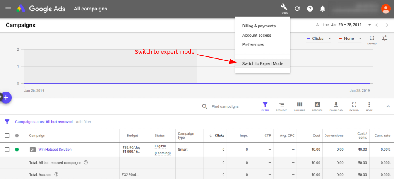Select all campaigns header checkbox

click(x=7, y=136)
